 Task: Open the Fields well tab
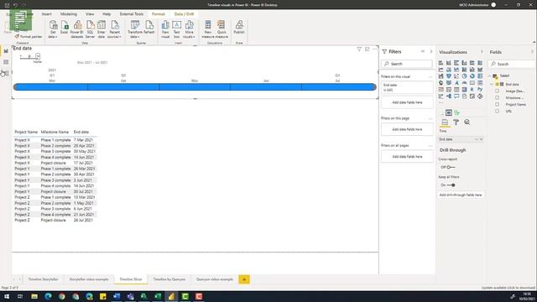445,122
